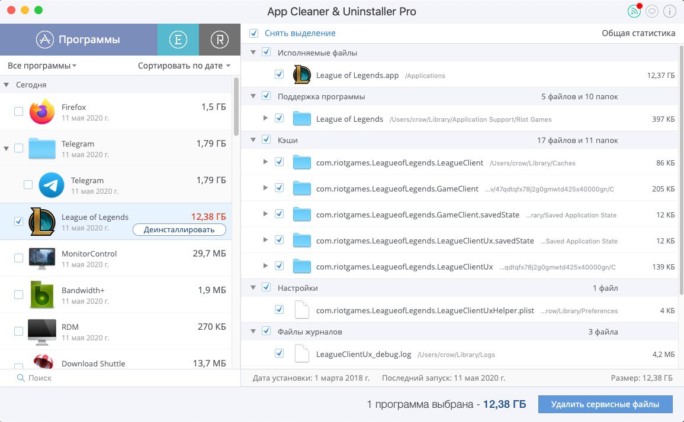The image size is (684, 422).
Task: Switch to the Программы tab
Action: [x=79, y=40]
